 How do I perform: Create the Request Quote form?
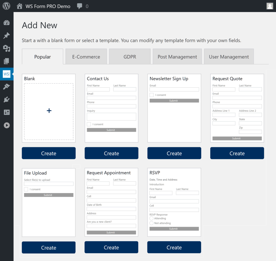[x=237, y=153]
